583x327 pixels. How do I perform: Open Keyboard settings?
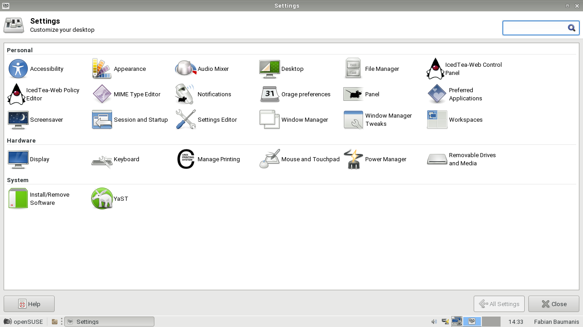click(x=102, y=159)
